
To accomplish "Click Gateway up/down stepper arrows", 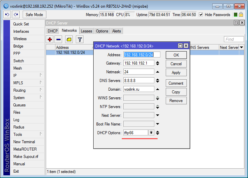I will coord(157,63).
